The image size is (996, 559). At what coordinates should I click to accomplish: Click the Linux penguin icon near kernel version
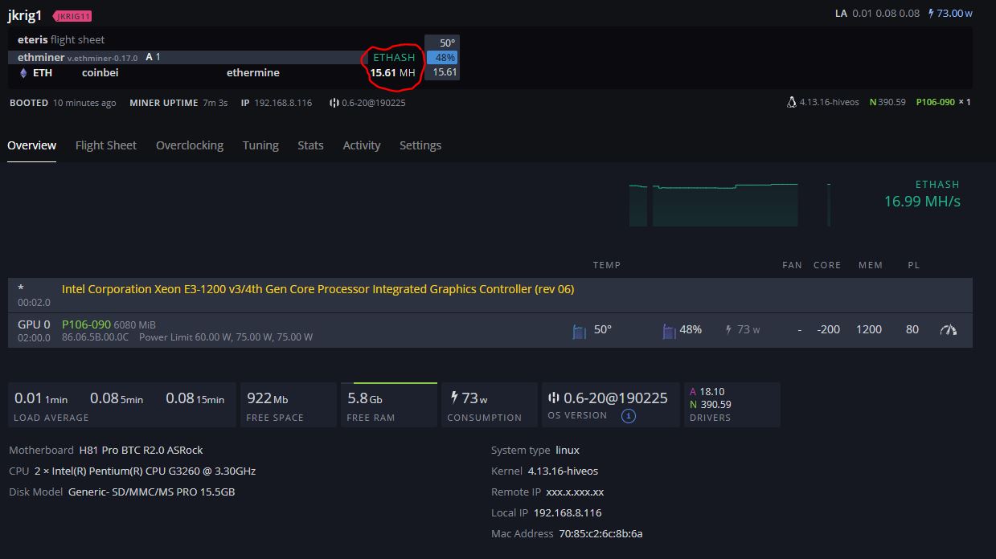[x=792, y=103]
